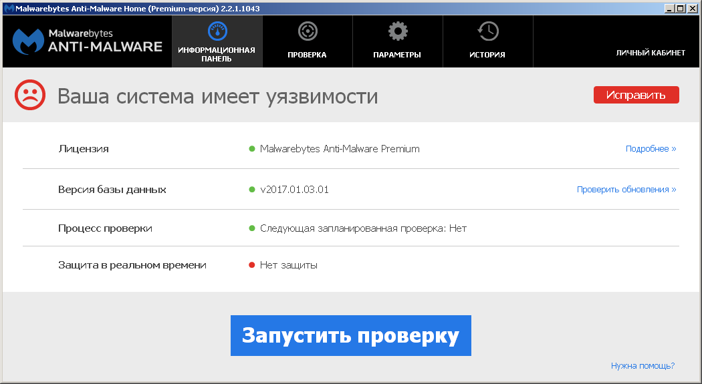
Task: Start scan with Запустить проверку button
Action: [x=350, y=335]
